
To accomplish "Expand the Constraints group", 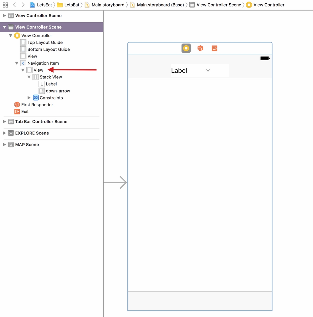I will click(29, 98).
